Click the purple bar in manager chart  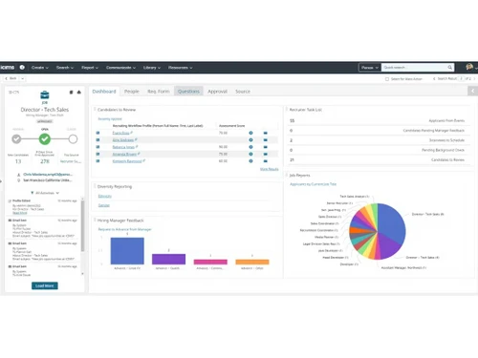pos(168,259)
